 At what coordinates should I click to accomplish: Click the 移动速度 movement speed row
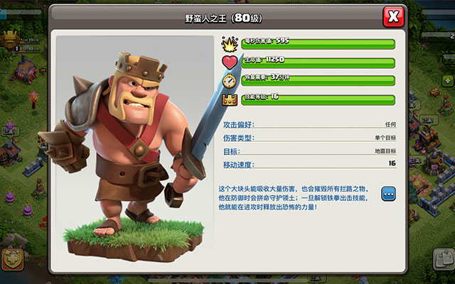click(x=309, y=164)
